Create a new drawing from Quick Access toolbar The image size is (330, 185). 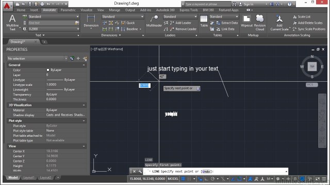click(18, 4)
